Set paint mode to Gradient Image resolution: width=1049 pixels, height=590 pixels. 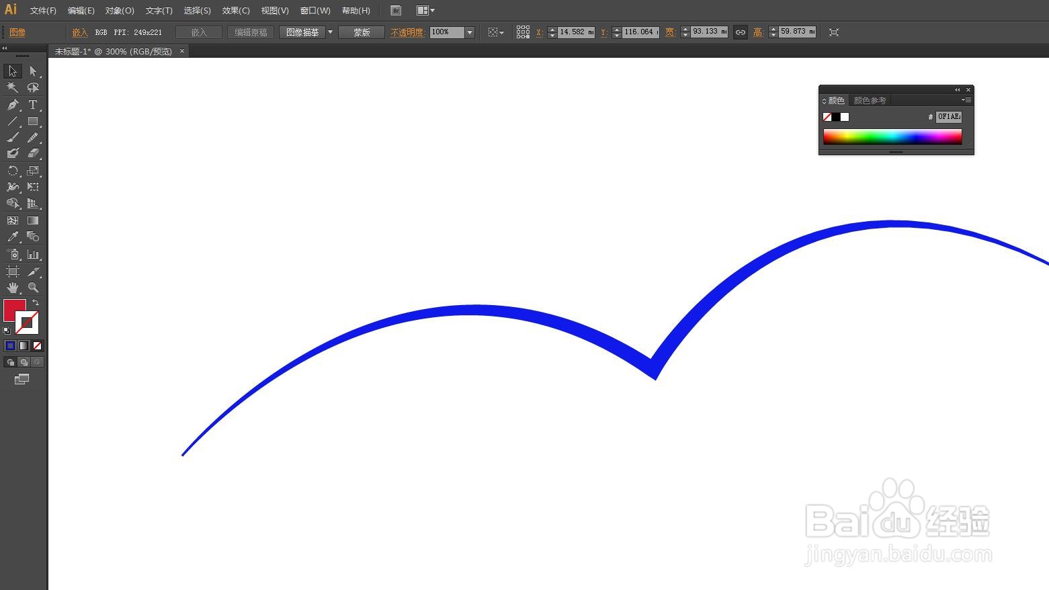tap(24, 345)
